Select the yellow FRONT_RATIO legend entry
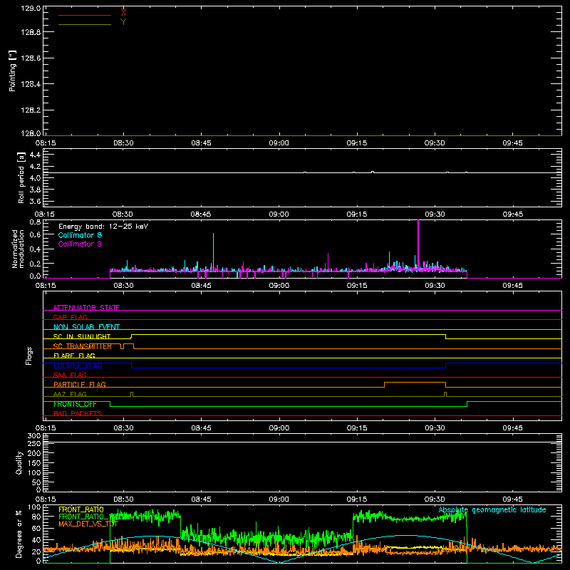 (81, 509)
